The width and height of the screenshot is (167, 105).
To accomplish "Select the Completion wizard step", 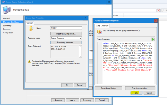I will click(8, 33).
